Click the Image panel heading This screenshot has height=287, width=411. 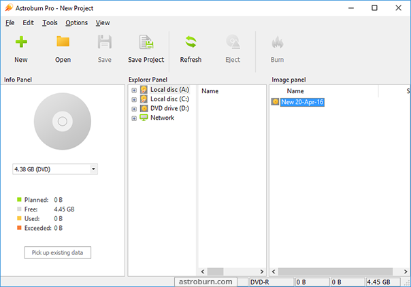coord(289,80)
